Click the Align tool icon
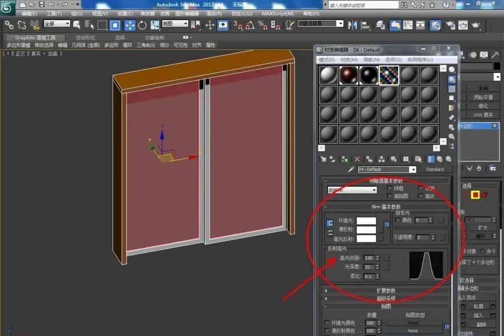 click(365, 25)
